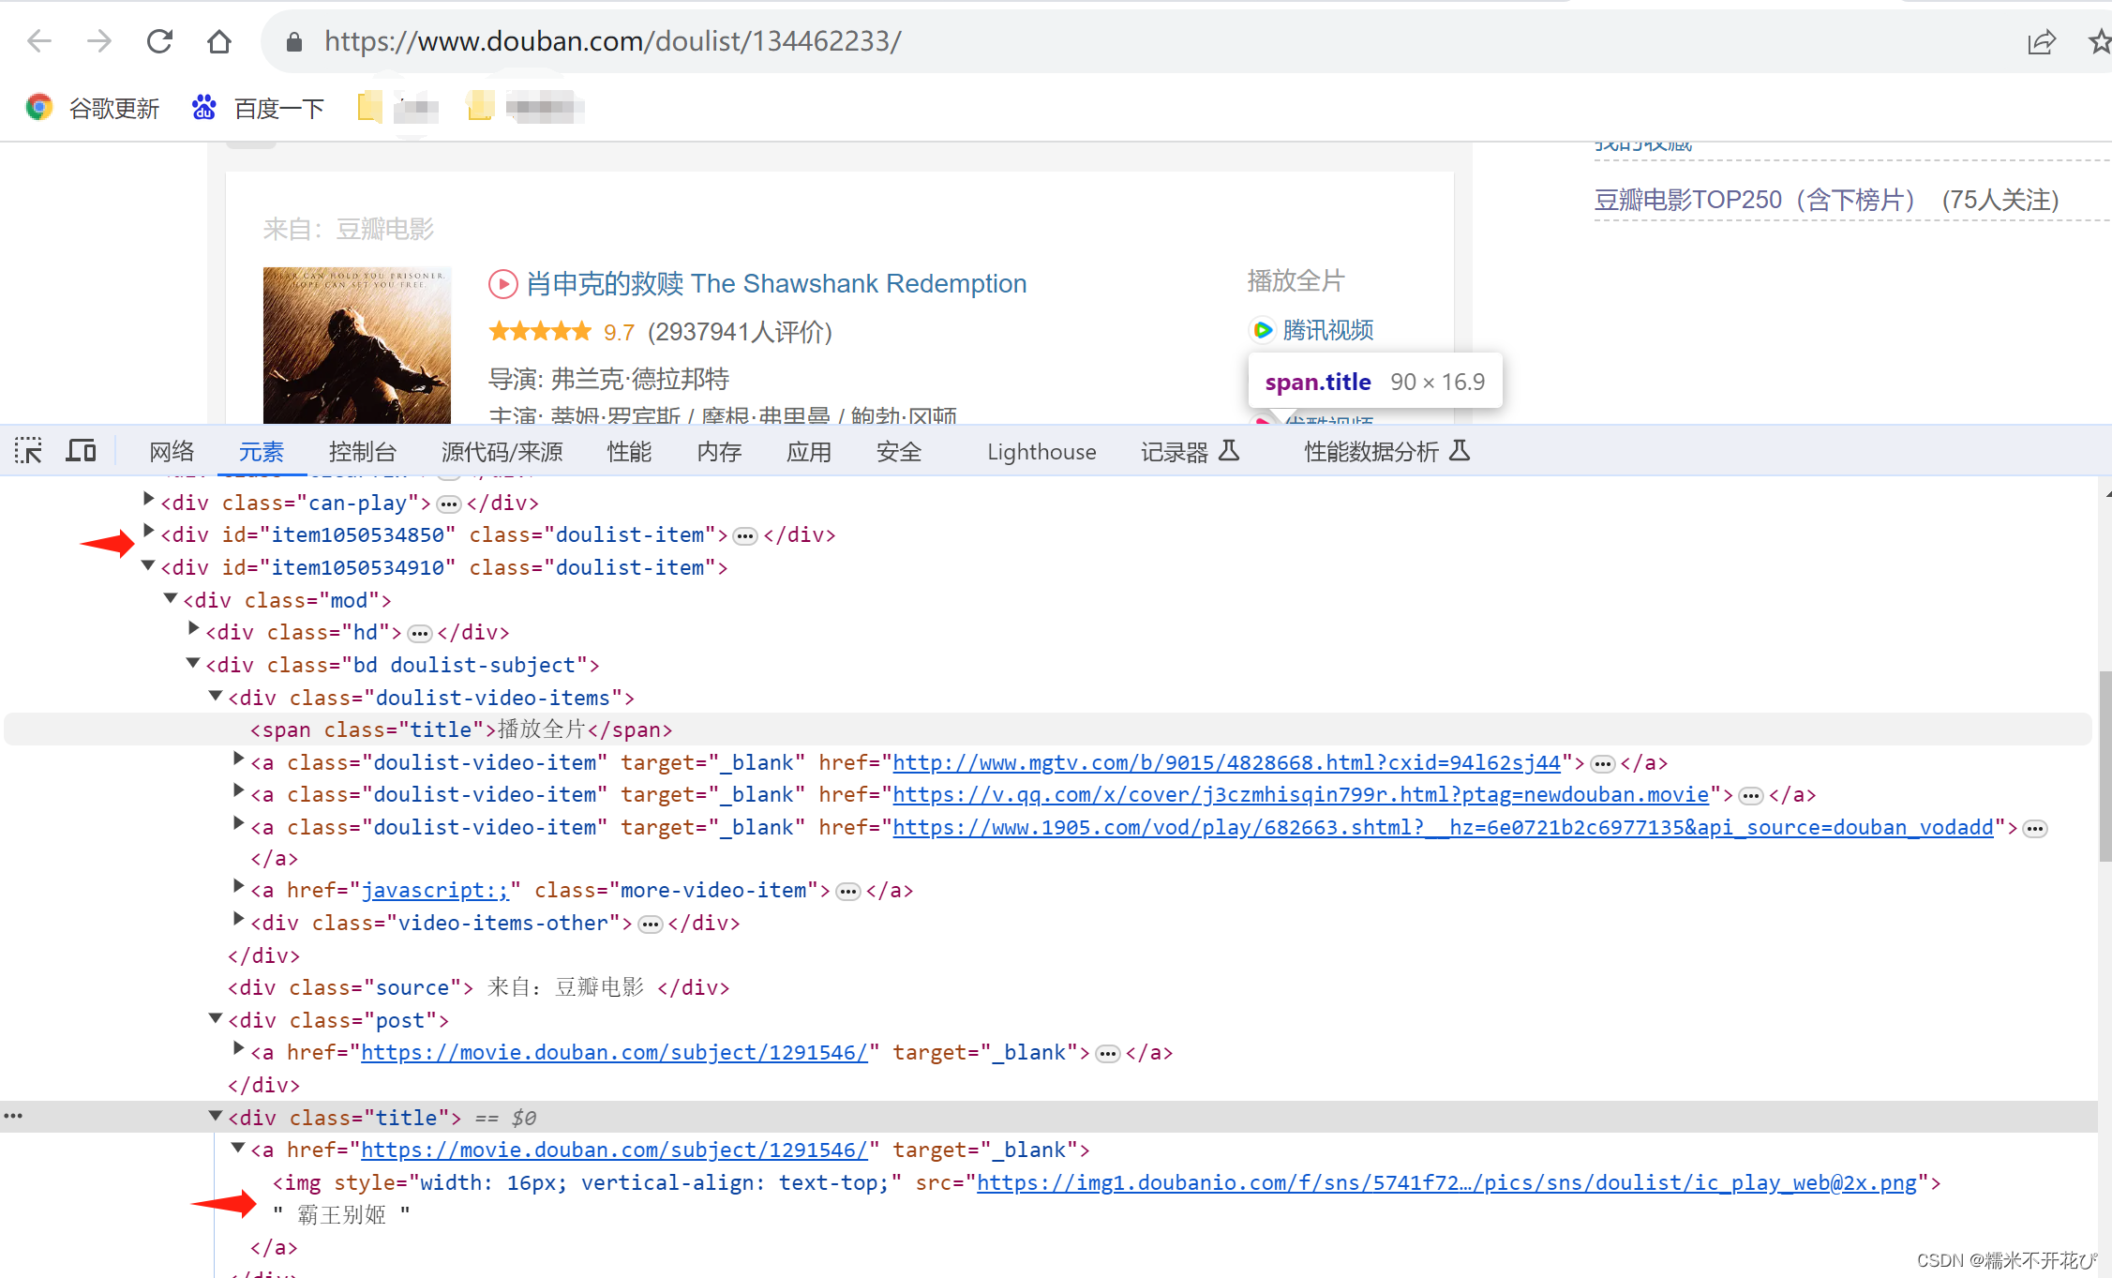Bookmark this page with the star icon
Image resolution: width=2112 pixels, height=1278 pixels.
click(x=2099, y=41)
